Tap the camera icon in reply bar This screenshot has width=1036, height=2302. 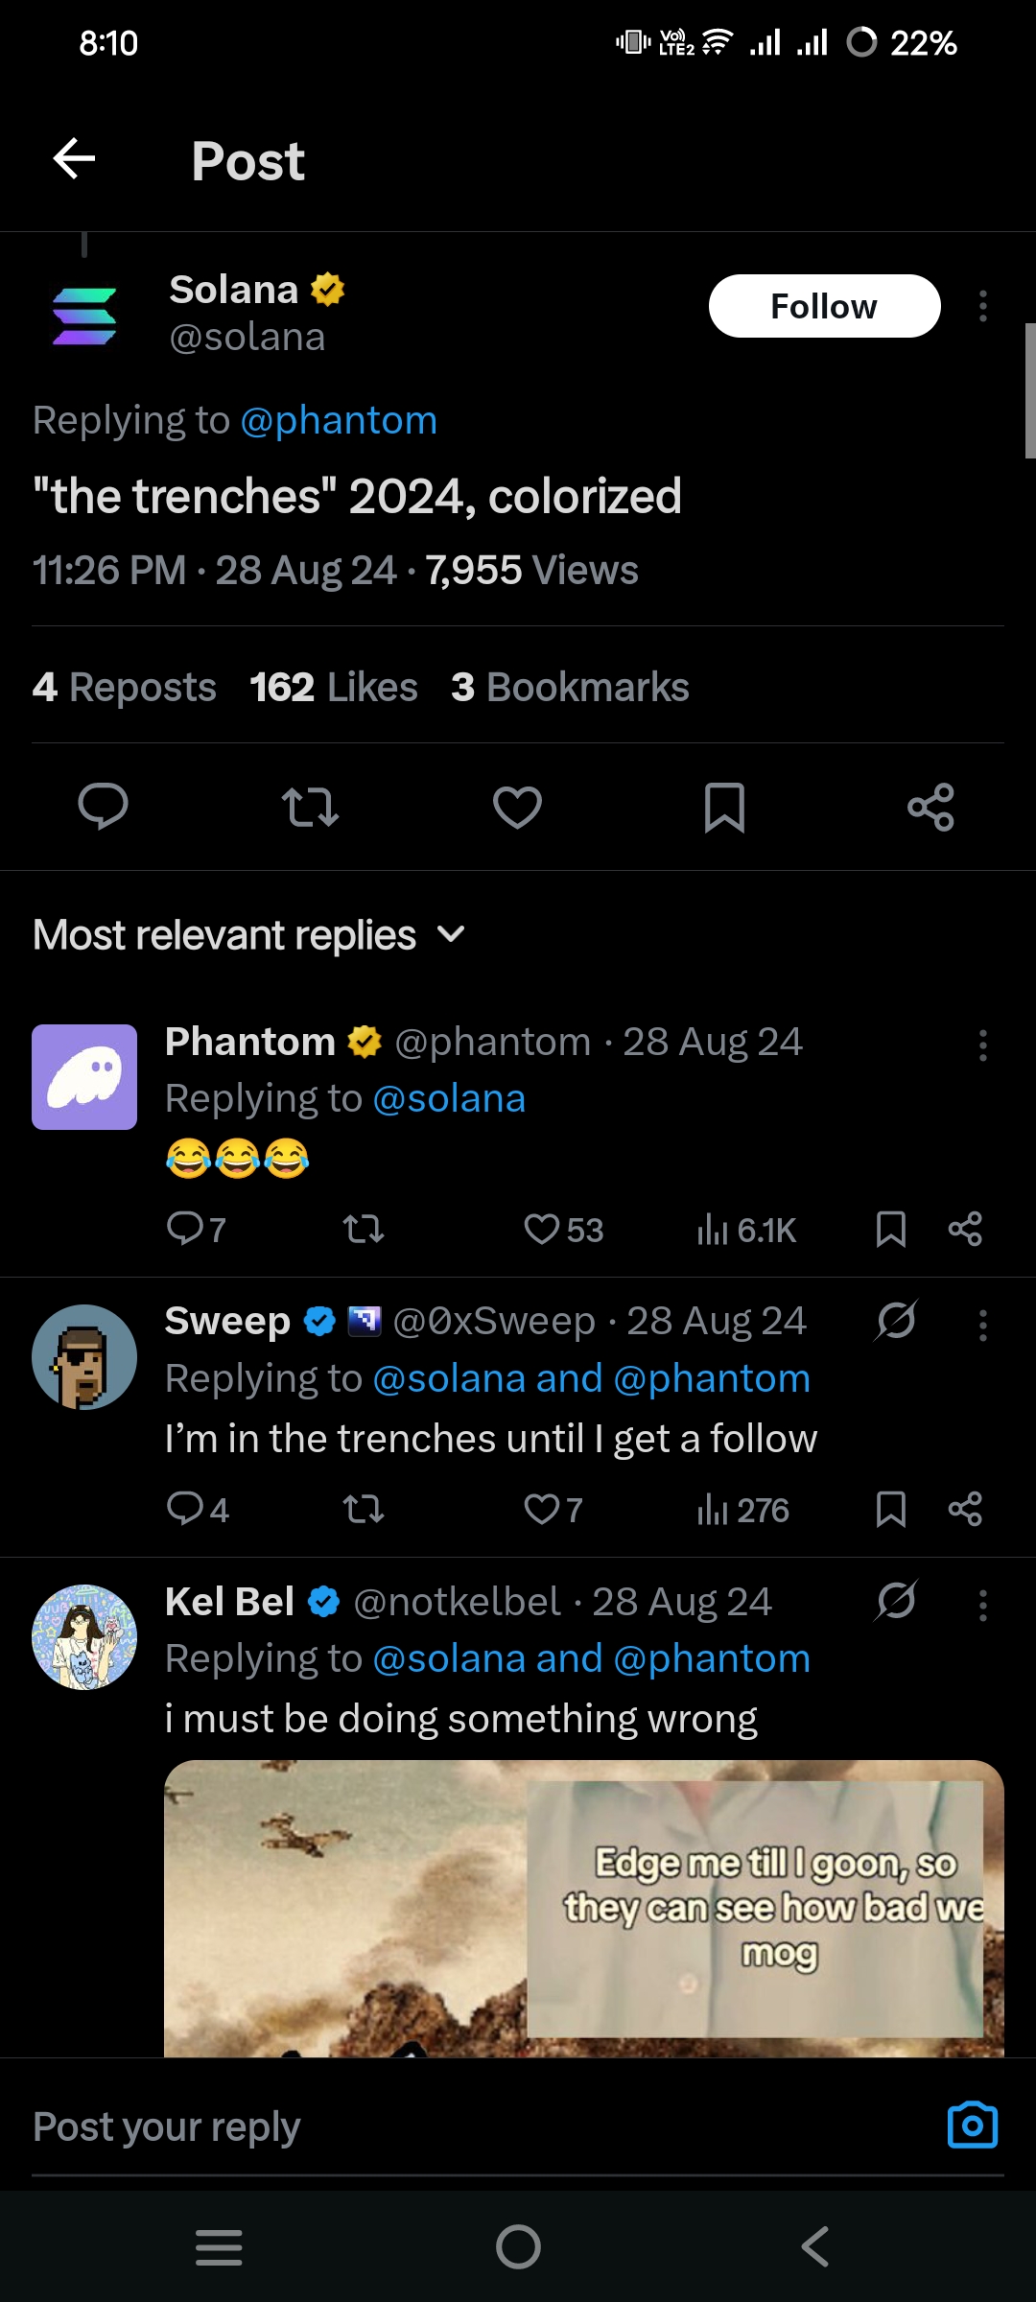[972, 2126]
